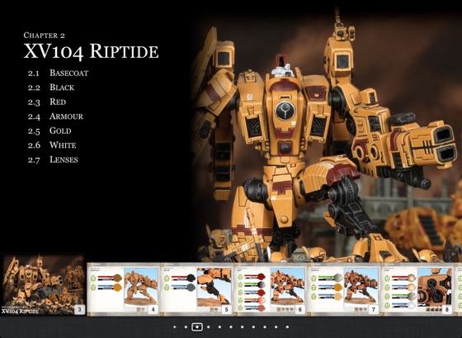Open section 2.1 Basecoat
The image size is (462, 338).
(58, 73)
